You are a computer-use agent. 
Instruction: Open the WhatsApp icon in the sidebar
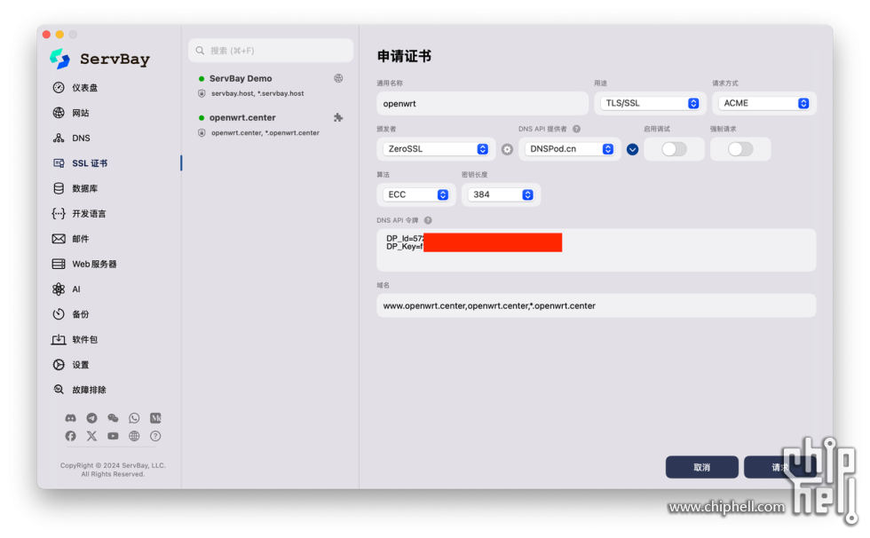point(134,418)
